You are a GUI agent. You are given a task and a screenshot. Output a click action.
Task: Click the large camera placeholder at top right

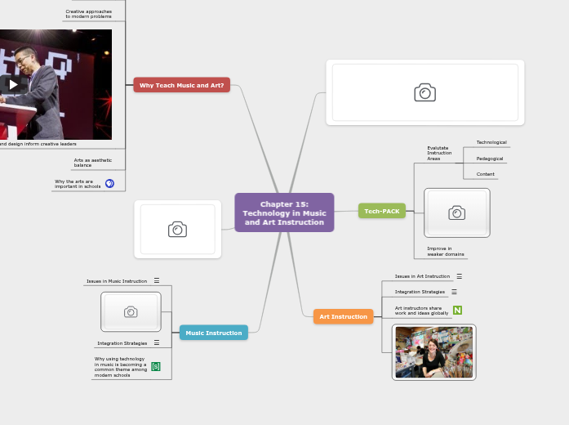425,92
